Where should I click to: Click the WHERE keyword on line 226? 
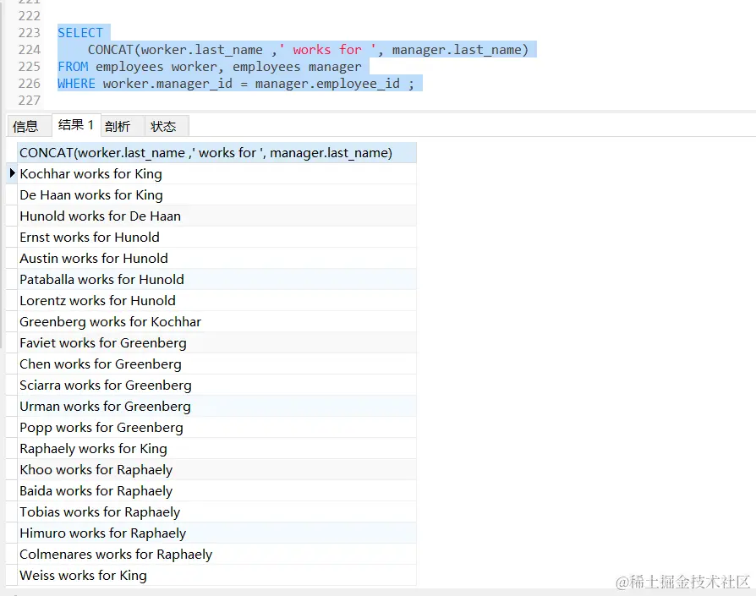tap(77, 84)
